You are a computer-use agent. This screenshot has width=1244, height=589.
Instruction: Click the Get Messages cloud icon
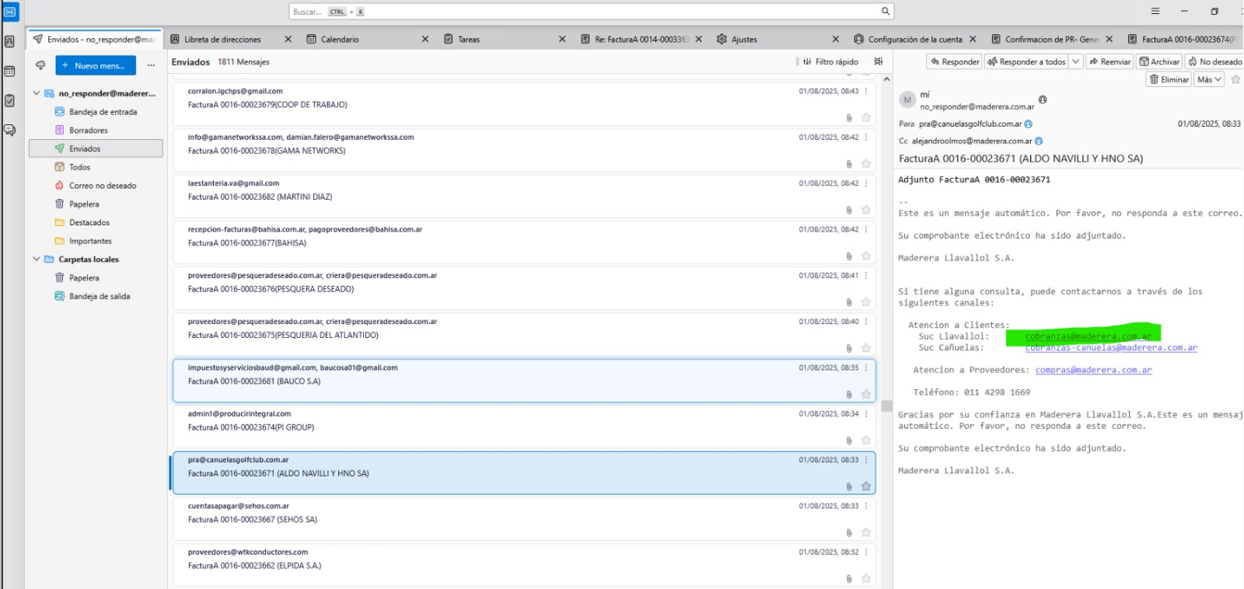click(x=40, y=65)
